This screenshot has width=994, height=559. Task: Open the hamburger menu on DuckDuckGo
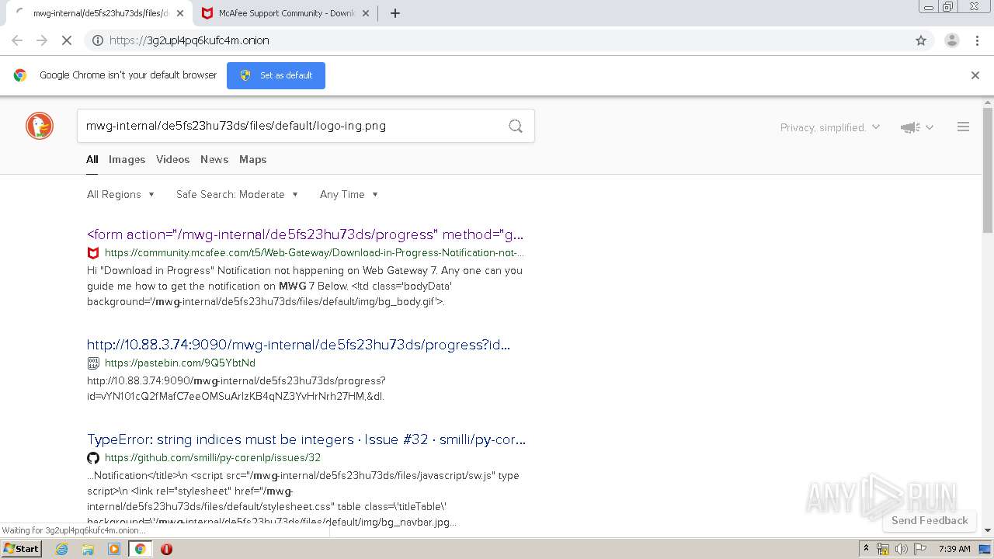click(x=963, y=127)
